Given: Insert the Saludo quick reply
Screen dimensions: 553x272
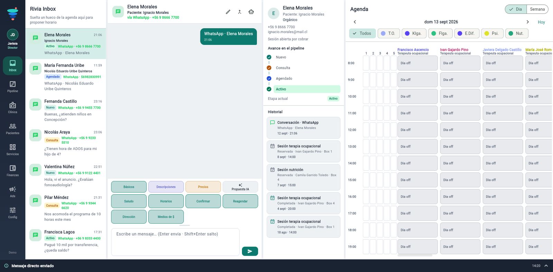Looking at the screenshot, I should click(x=129, y=201).
